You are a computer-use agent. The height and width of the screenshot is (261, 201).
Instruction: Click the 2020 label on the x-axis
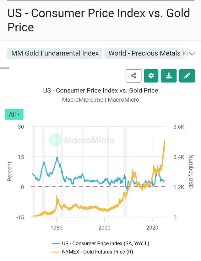(152, 228)
